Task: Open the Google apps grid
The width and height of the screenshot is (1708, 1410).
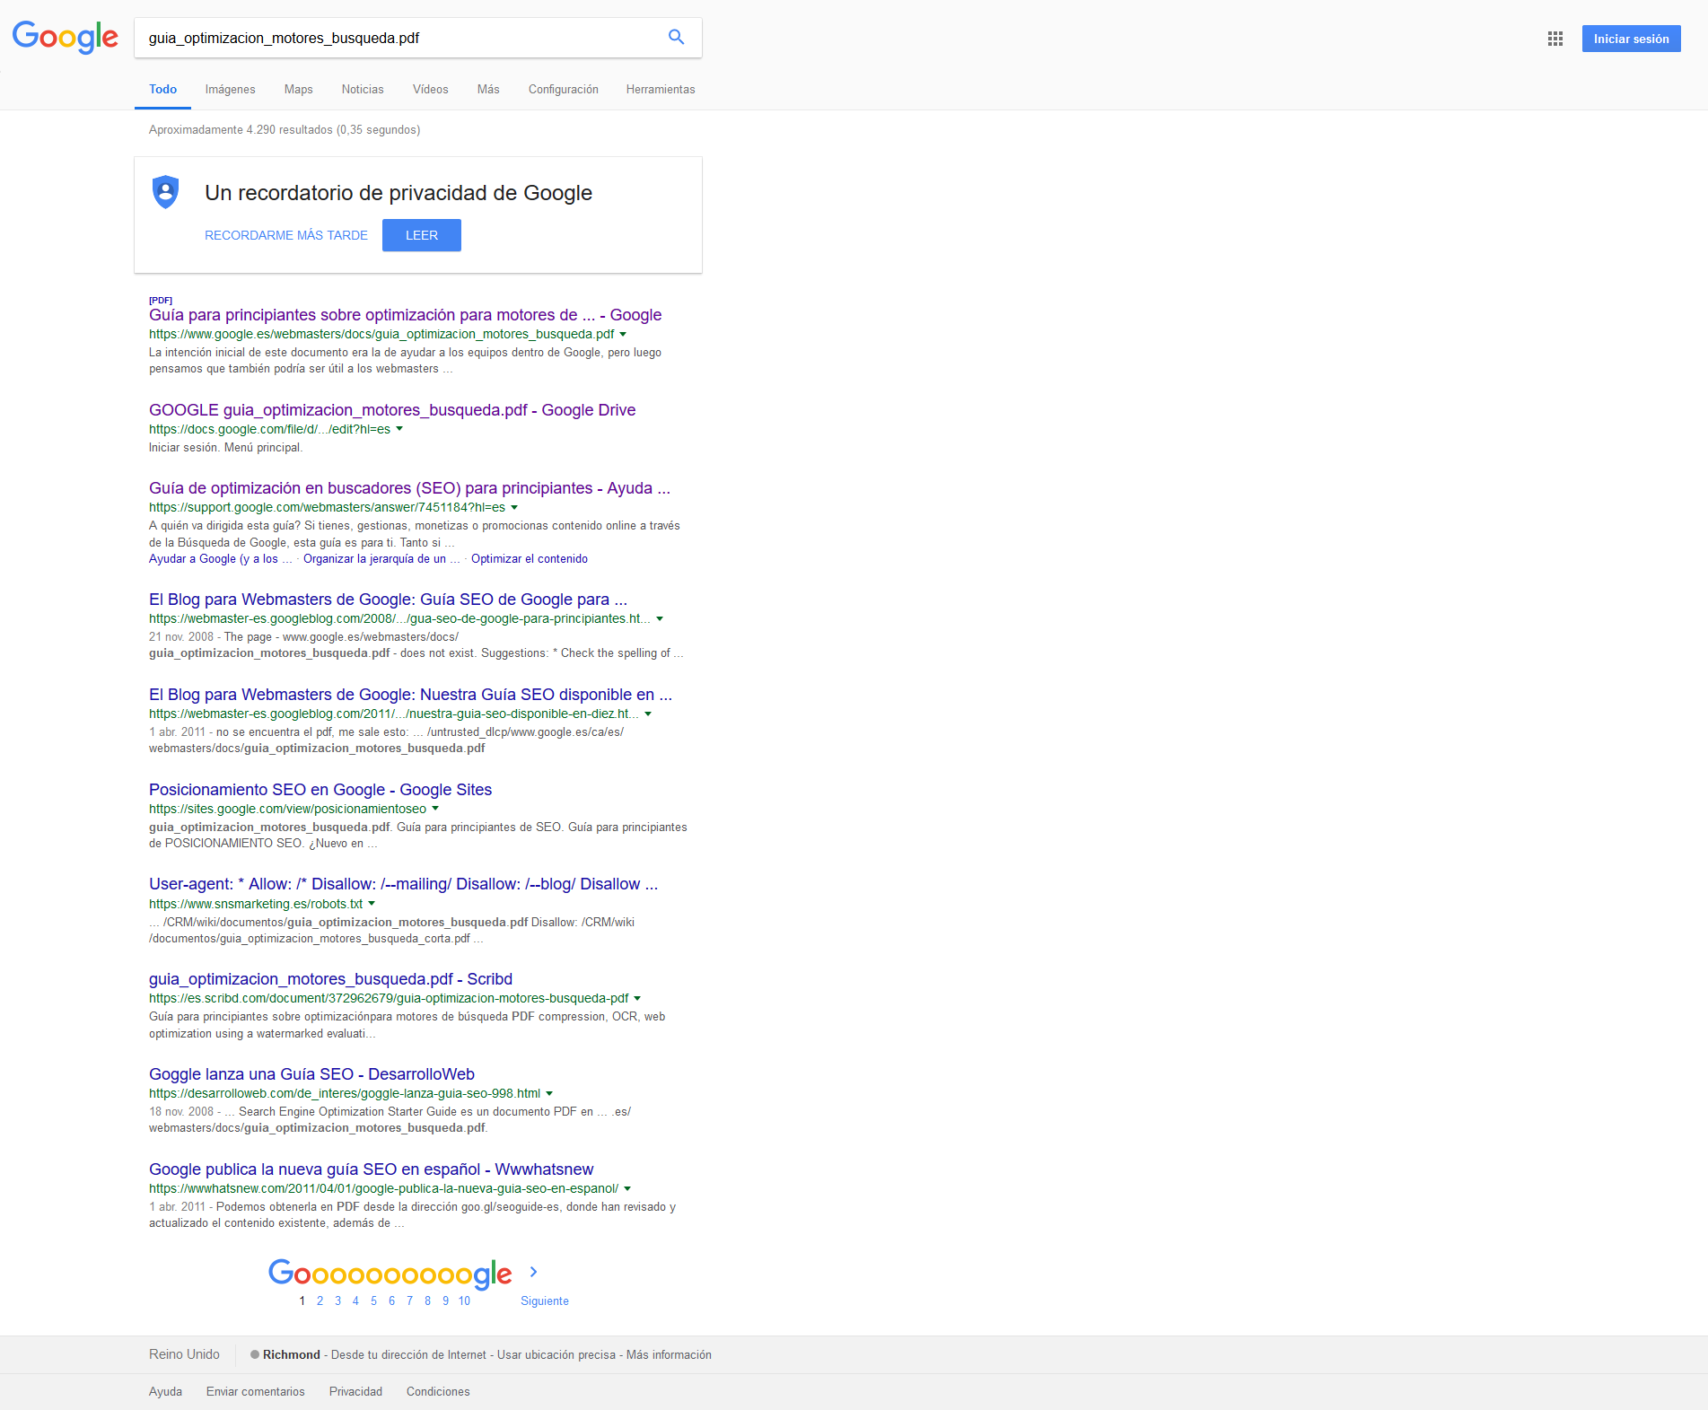Action: (x=1555, y=39)
